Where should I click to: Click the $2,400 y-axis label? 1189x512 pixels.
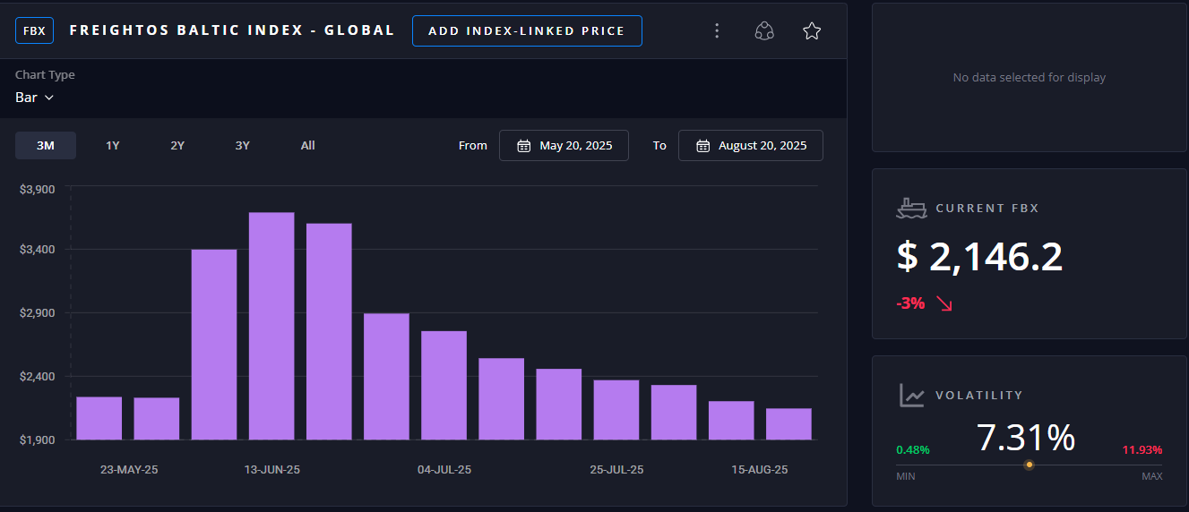point(38,377)
